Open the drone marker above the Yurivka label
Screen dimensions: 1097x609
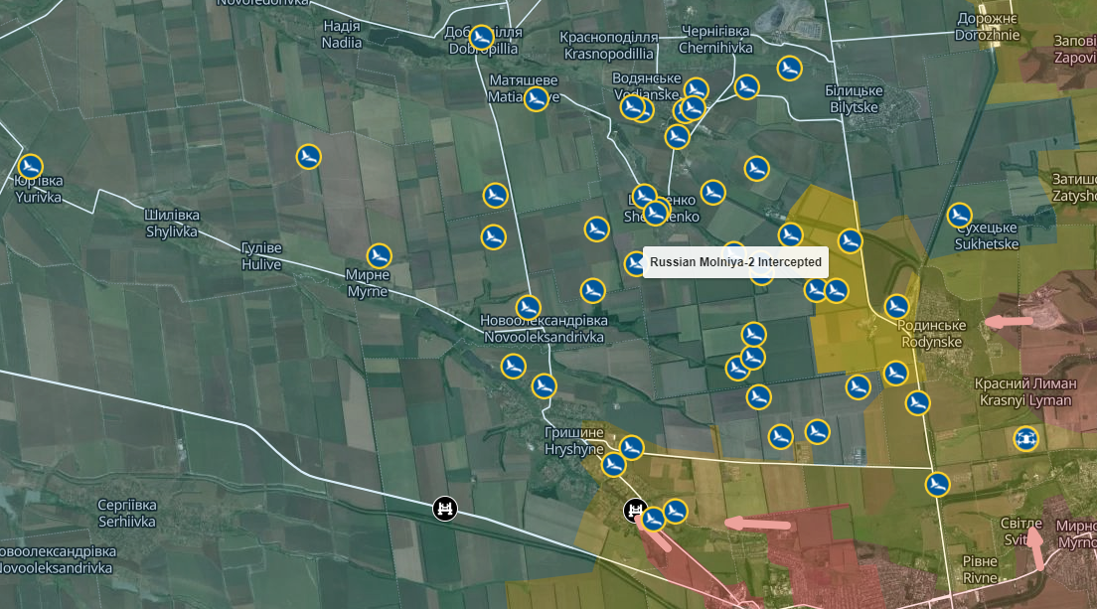point(30,167)
